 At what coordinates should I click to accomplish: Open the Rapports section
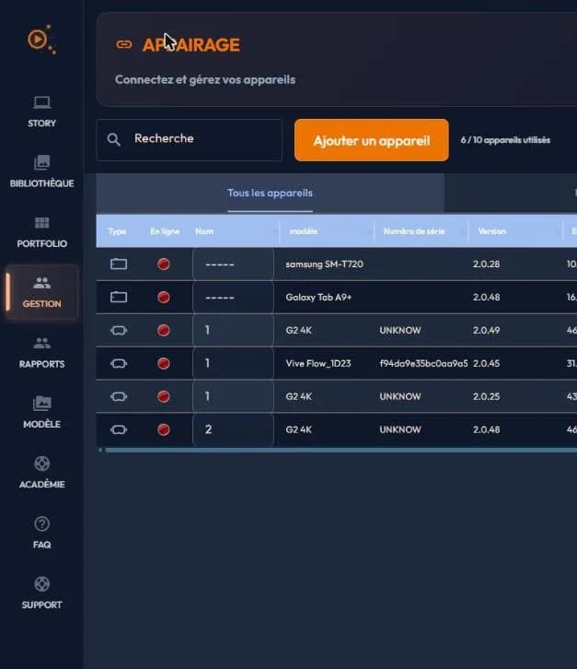(41, 352)
